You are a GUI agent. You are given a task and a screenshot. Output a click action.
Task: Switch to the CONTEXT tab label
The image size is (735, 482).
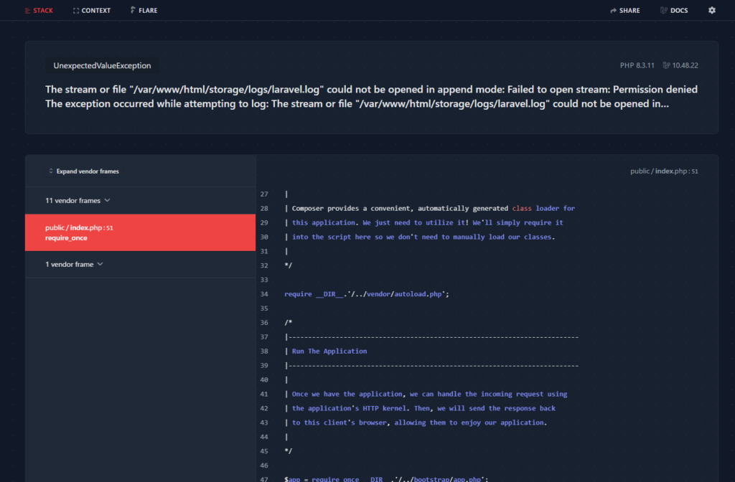coord(96,11)
